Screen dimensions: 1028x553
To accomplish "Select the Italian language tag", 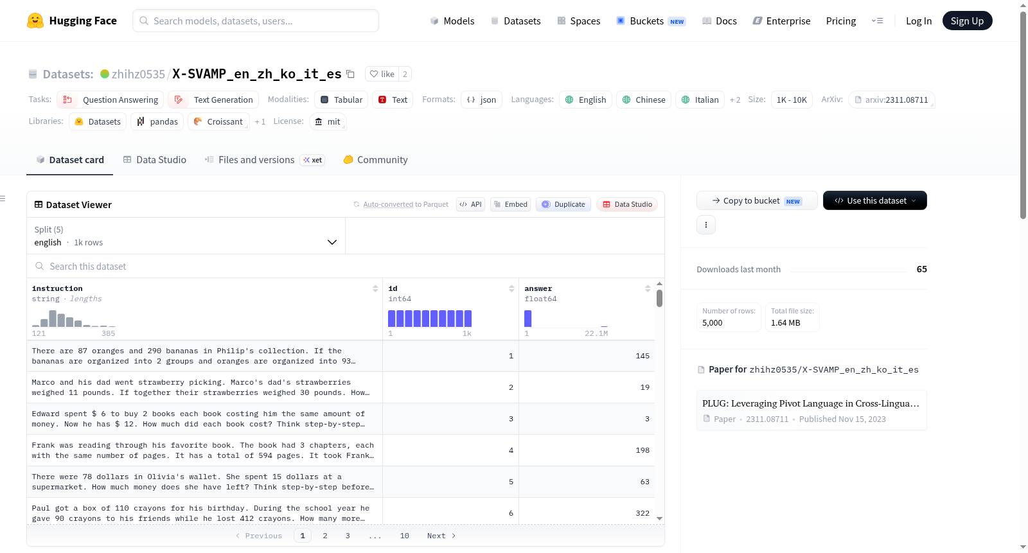I will [700, 100].
